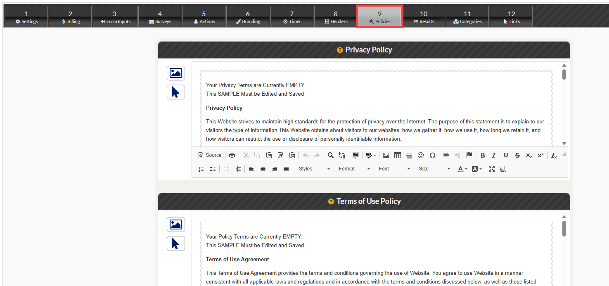
Task: Toggle italic formatting
Action: click(x=494, y=155)
